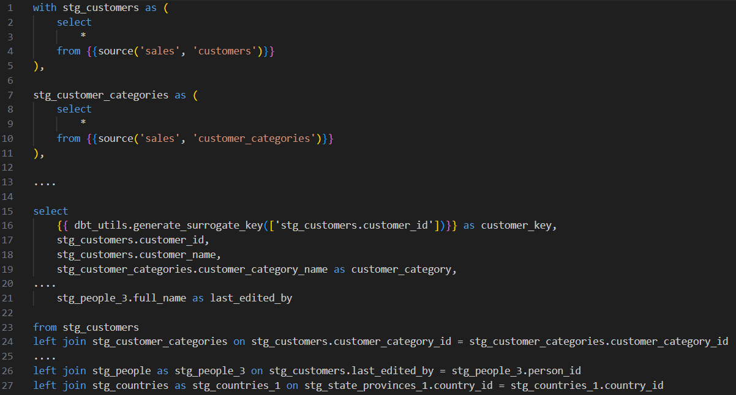Click 'stg_state_provinces_1.country_id' on line 27

(x=399, y=385)
